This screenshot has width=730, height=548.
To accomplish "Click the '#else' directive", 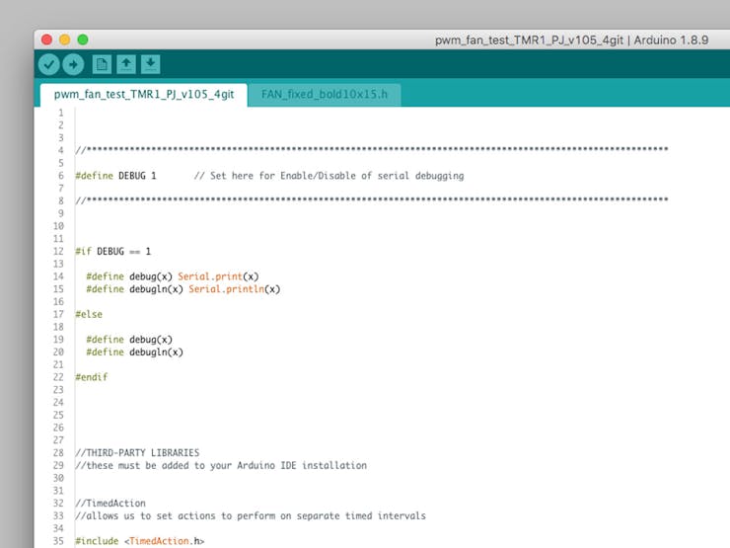I will click(89, 314).
